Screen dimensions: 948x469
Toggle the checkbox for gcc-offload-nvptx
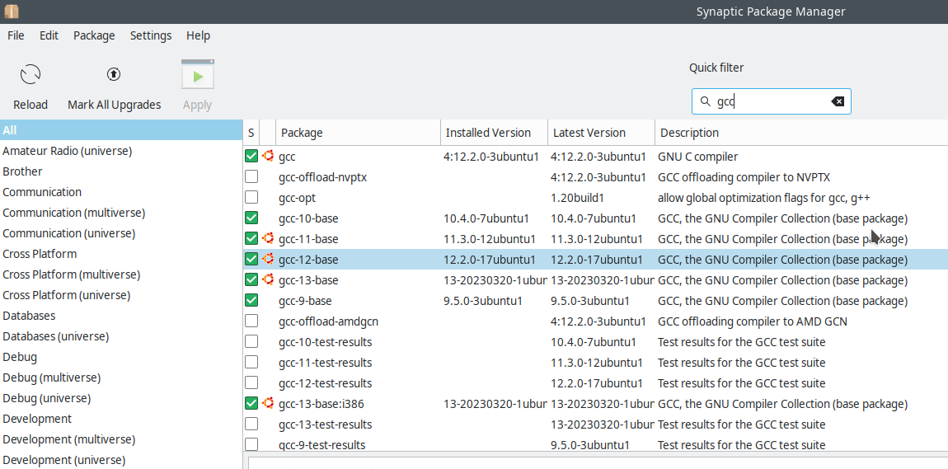(x=251, y=176)
